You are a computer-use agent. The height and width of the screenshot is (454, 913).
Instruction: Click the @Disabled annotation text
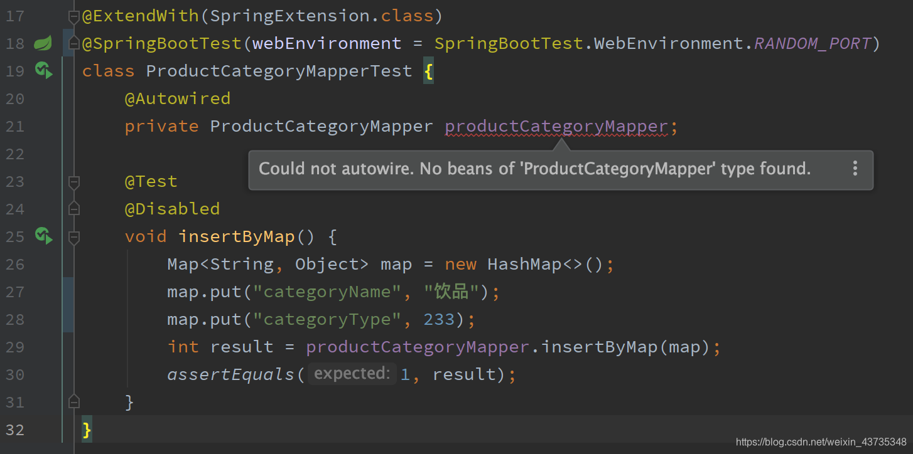(172, 209)
